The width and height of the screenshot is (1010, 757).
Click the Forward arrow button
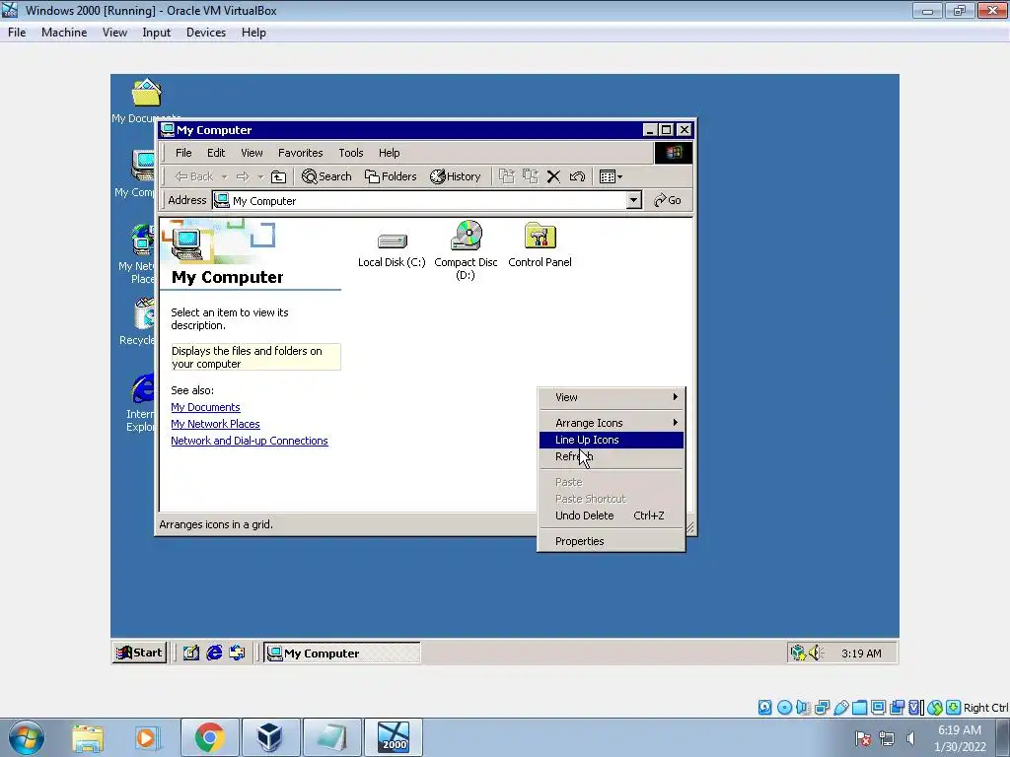coord(243,176)
